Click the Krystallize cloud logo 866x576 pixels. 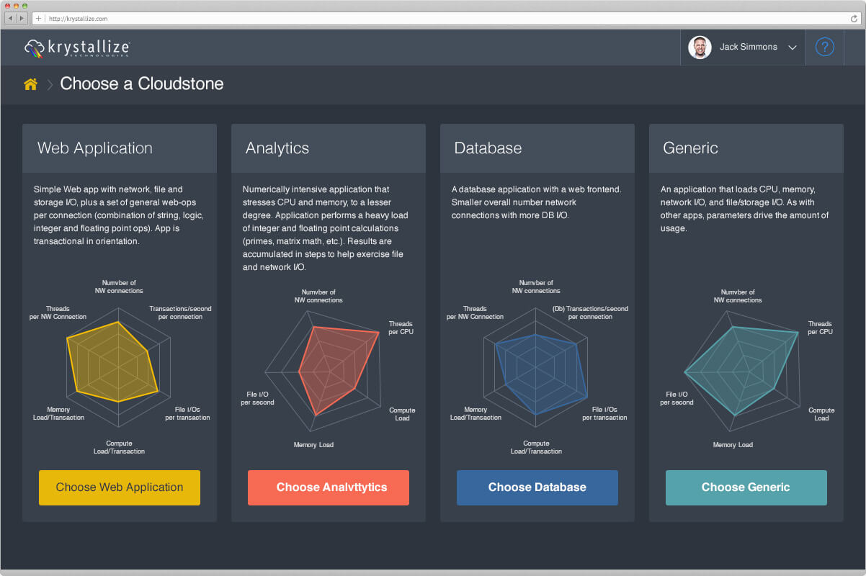pyautogui.click(x=35, y=48)
